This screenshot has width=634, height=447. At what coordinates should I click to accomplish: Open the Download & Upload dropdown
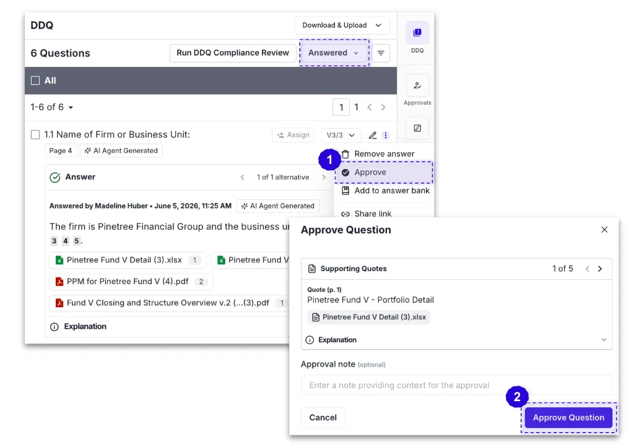[342, 25]
